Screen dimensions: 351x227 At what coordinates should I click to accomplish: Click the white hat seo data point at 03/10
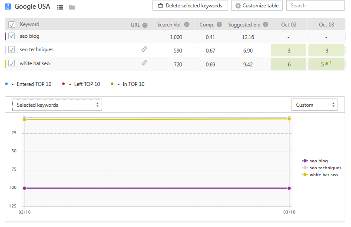(289, 119)
